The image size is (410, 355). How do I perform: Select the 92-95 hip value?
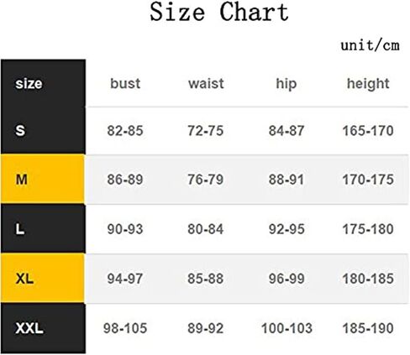286,229
